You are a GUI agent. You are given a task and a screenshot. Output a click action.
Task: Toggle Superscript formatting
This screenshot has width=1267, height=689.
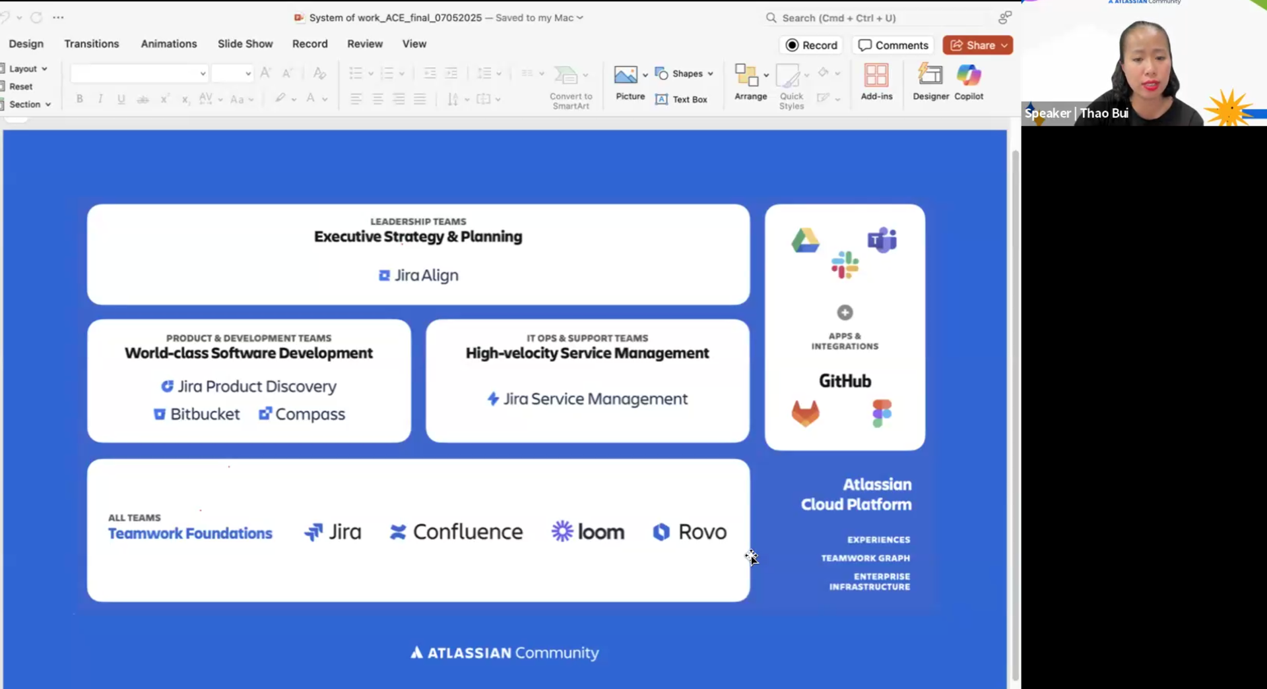point(164,99)
